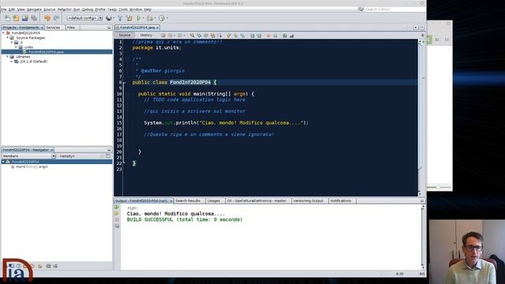Click the last Navigator bottom filter icon
This screenshot has height=284, width=505.
pyautogui.click(x=56, y=267)
